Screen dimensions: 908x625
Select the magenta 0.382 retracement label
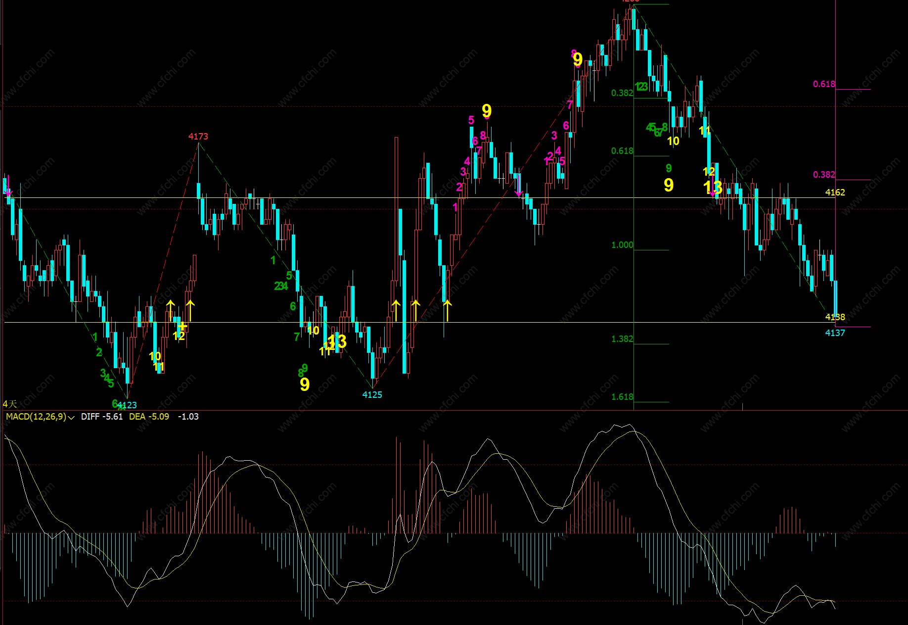coord(824,175)
